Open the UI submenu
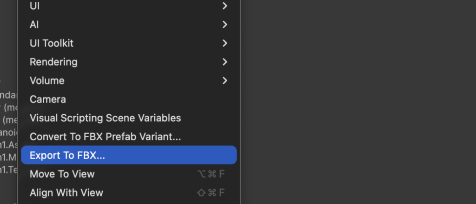The width and height of the screenshot is (476, 204). [35, 6]
